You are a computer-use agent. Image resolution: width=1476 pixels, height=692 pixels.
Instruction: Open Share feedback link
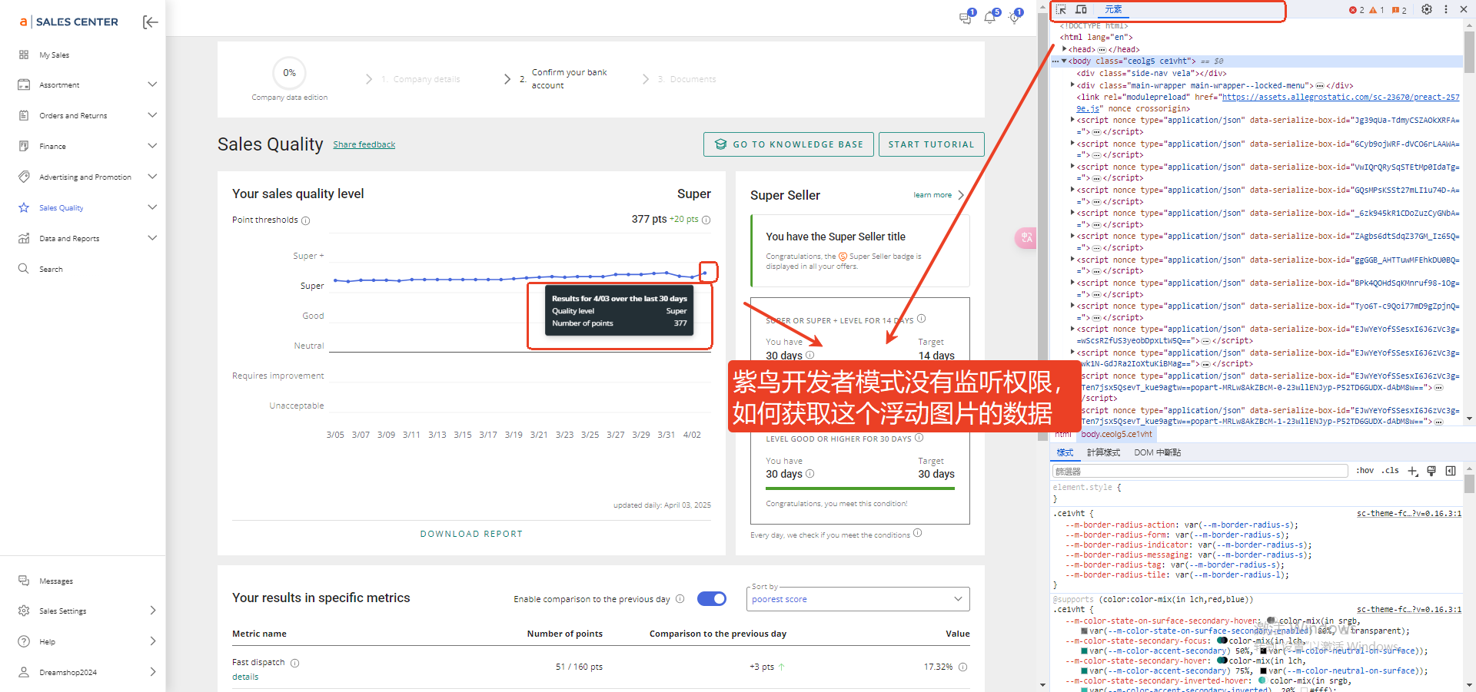pyautogui.click(x=364, y=144)
